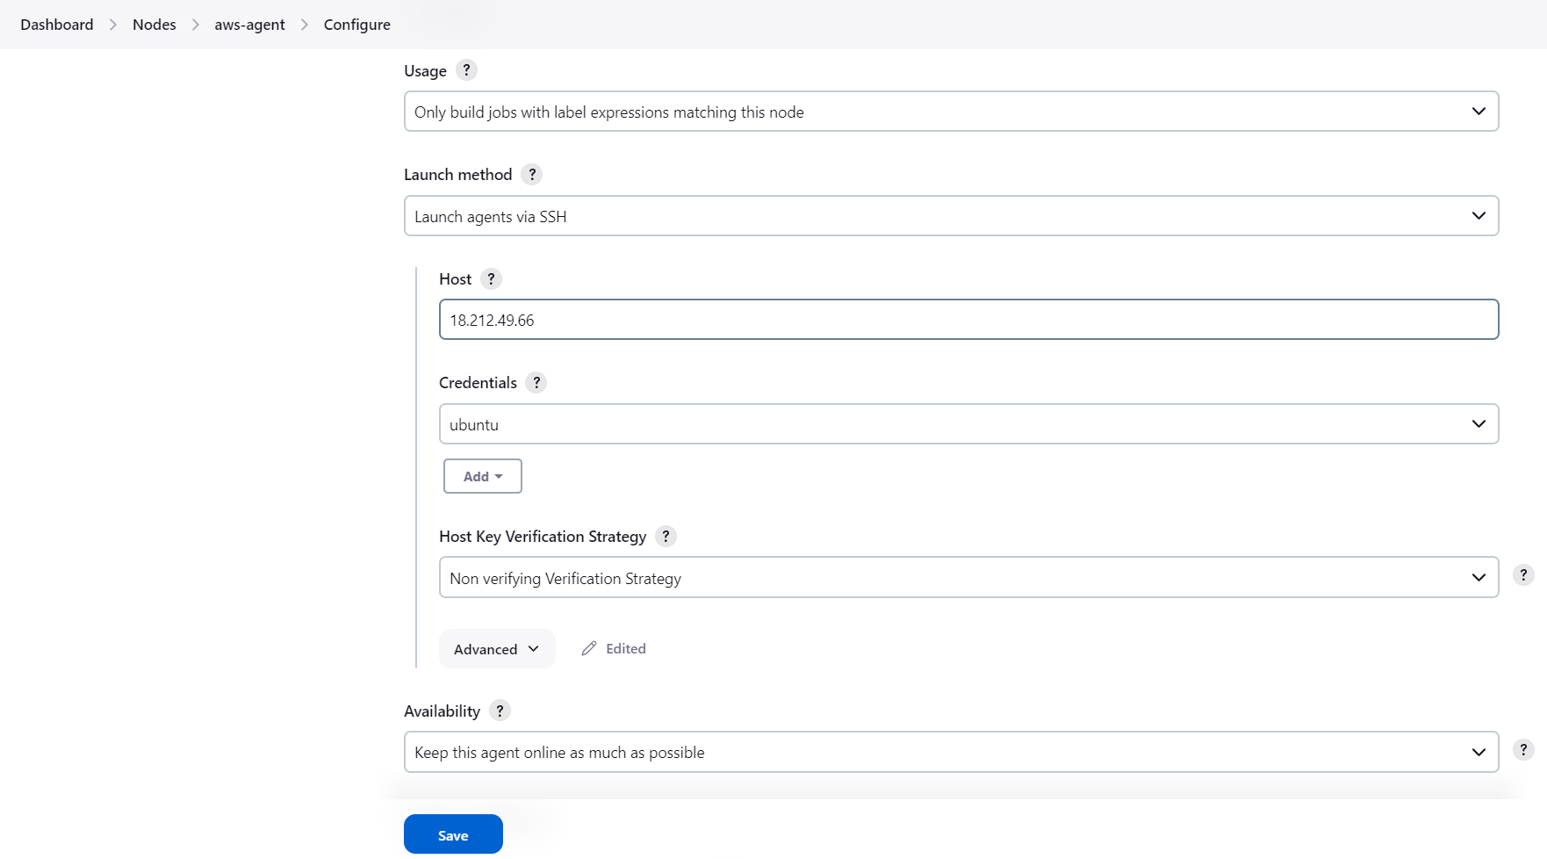Screen dimensions: 1547x859
Task: Open the Add credentials menu
Action: [x=482, y=475]
